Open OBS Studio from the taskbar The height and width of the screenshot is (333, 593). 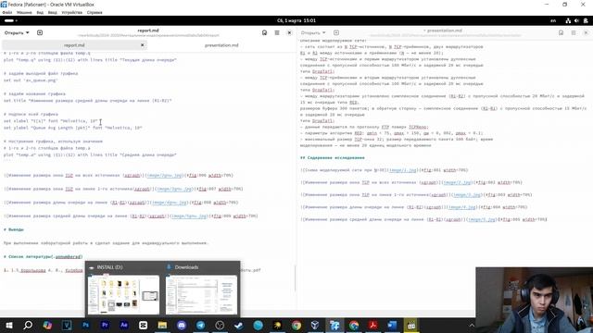(220, 325)
